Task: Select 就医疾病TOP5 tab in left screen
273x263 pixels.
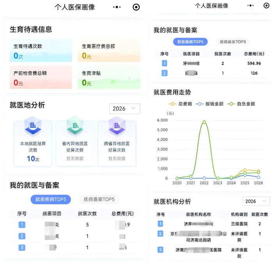Action: point(51,199)
